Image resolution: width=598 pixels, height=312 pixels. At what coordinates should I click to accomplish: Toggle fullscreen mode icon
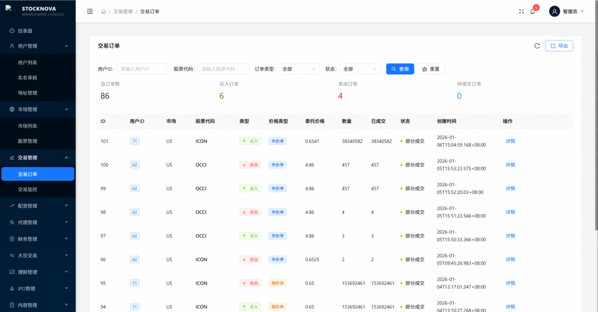pos(521,12)
